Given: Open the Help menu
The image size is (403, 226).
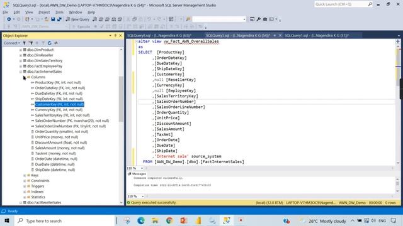Looking at the screenshot, I should [91, 12].
